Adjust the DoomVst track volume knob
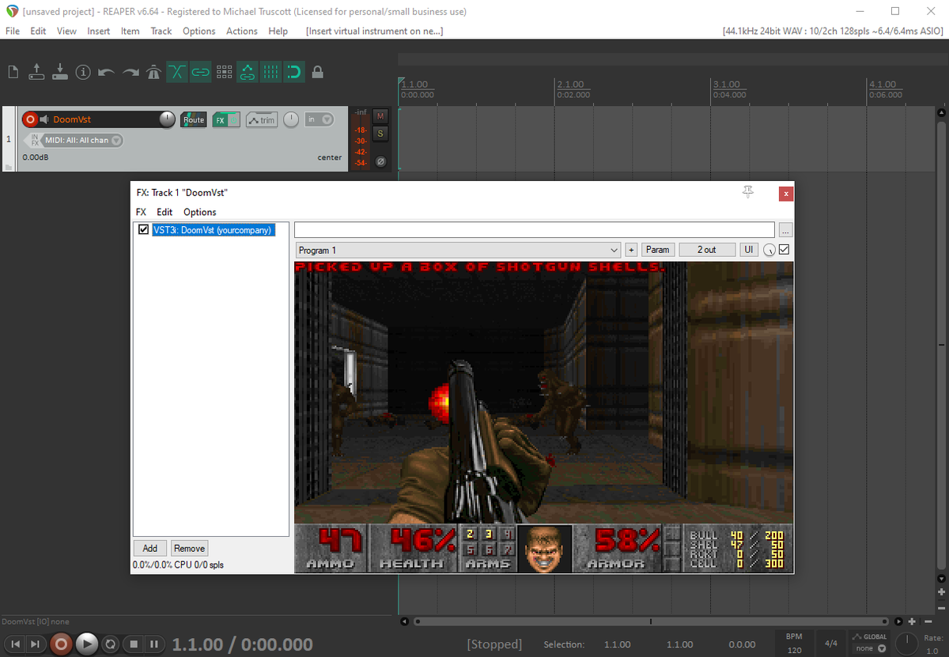The image size is (949, 657). (x=167, y=119)
